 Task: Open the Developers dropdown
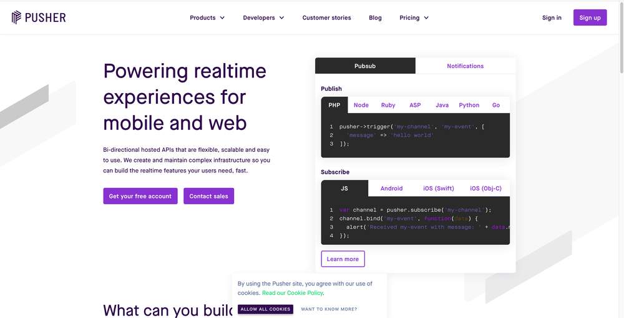coord(263,17)
